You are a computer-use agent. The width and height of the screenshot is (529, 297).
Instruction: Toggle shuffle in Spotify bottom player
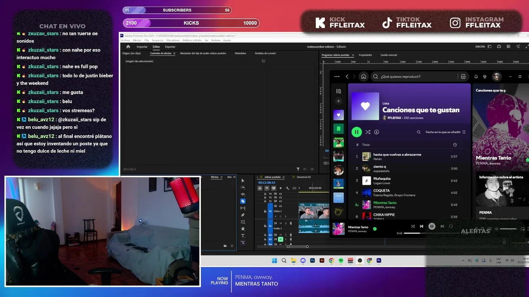[412, 226]
